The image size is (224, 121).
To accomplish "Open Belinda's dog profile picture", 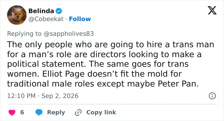I will [x=17, y=15].
